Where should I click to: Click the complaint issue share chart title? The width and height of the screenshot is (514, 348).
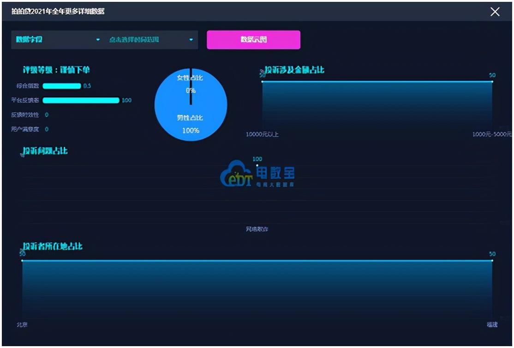tap(45, 151)
